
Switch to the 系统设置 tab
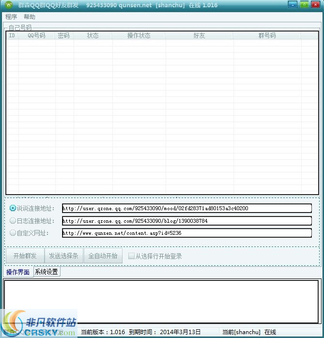[46, 272]
